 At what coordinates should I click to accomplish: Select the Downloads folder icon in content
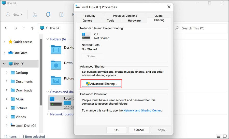[56, 65]
